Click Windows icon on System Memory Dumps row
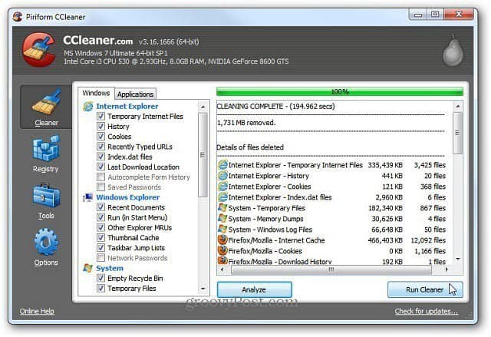The width and height of the screenshot is (491, 337). [x=222, y=218]
